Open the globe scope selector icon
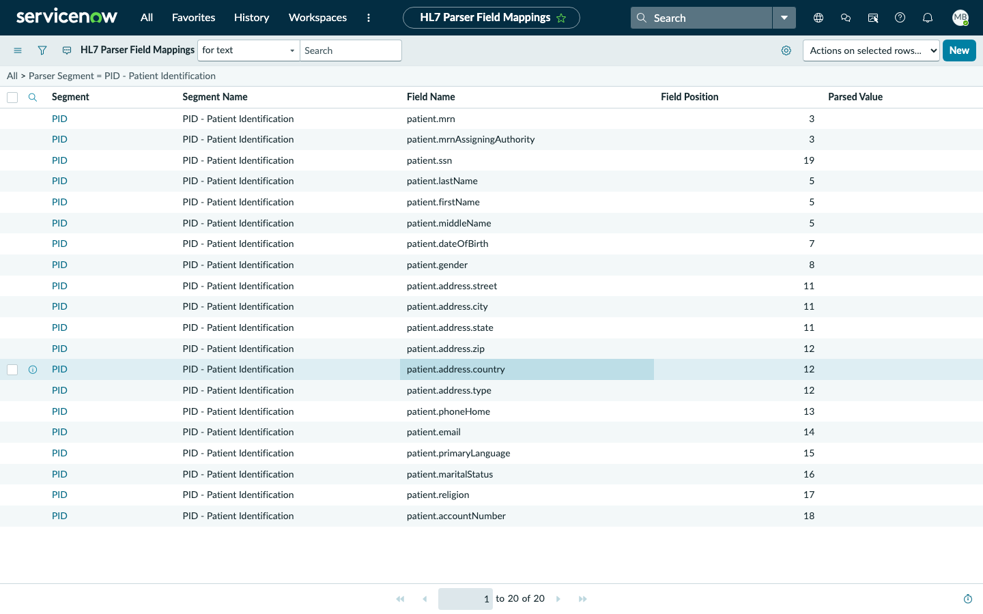The image size is (983, 614). click(x=818, y=18)
